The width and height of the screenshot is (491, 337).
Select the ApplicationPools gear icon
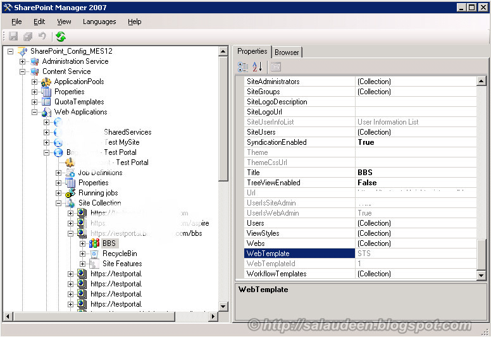coord(46,82)
